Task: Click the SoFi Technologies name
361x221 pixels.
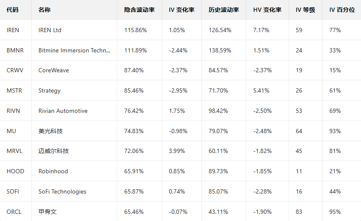Action: 62,191
